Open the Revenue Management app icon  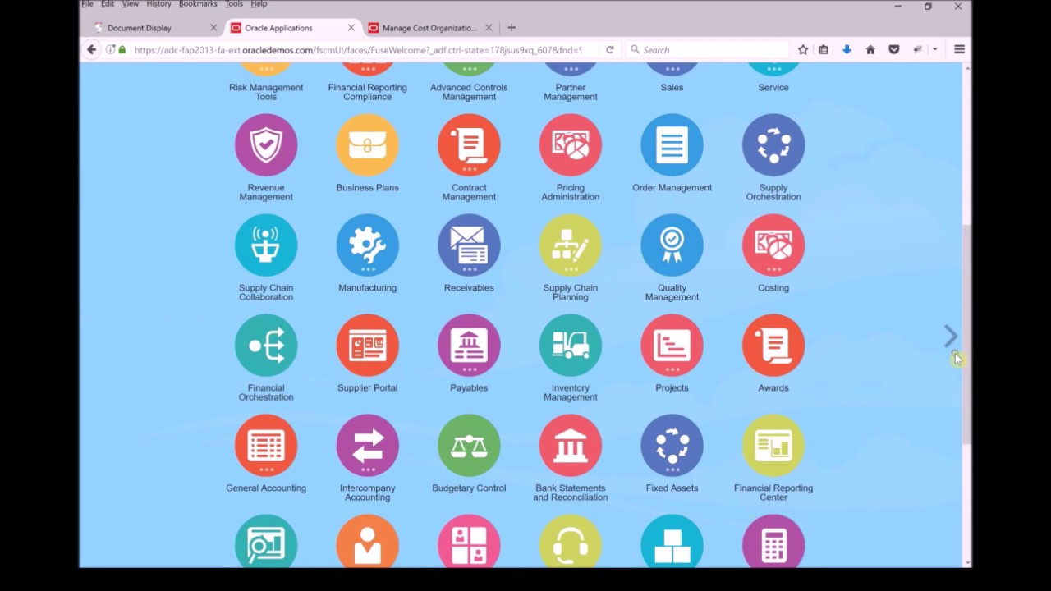pos(266,144)
